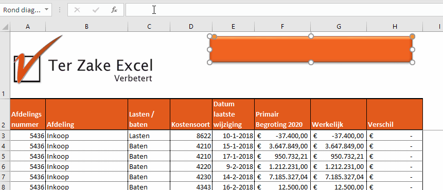Click the orange shape adjustment handle, top-left
443x190 pixels.
tap(215, 36)
